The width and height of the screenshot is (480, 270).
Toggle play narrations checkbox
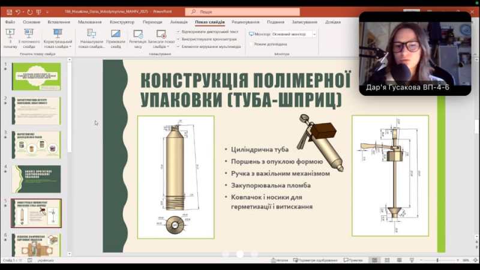pos(178,31)
